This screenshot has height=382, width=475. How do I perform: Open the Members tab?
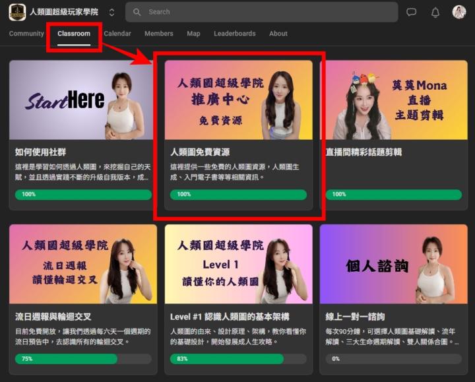(x=159, y=34)
